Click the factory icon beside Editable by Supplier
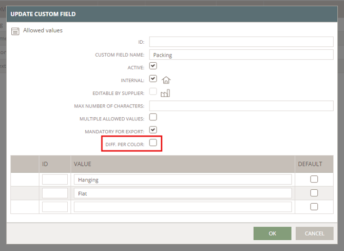 (x=165, y=93)
